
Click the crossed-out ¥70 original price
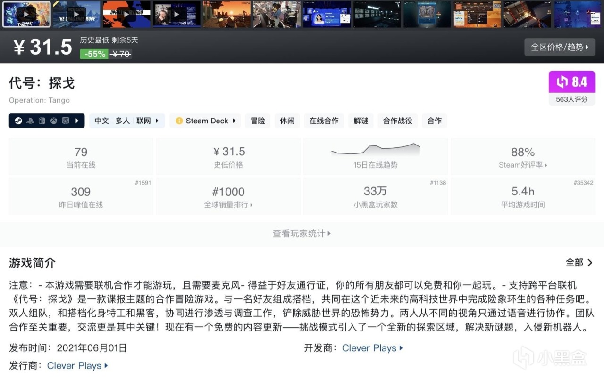point(121,54)
